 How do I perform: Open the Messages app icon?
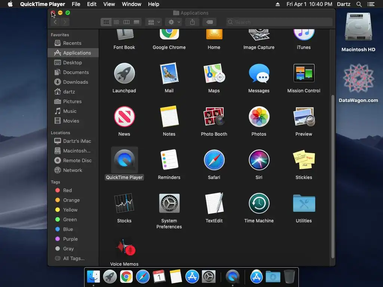pos(259,74)
